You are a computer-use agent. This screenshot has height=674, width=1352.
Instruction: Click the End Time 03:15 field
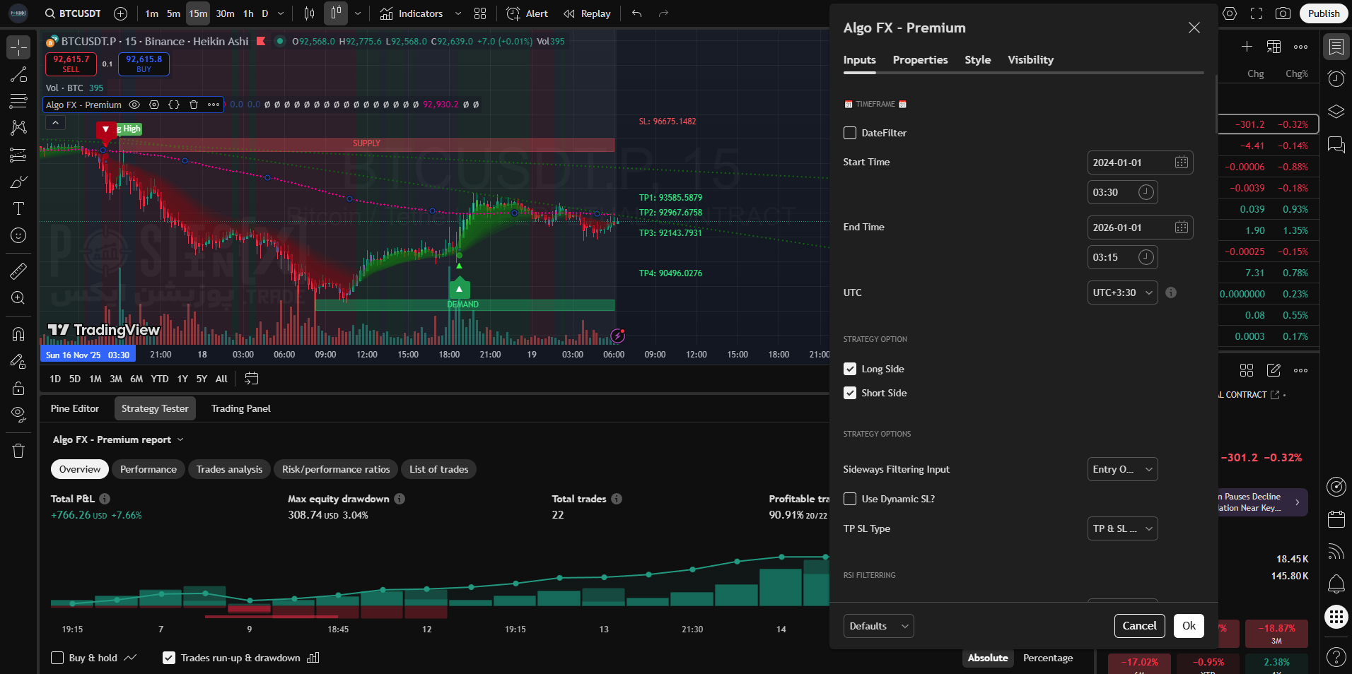(1121, 257)
